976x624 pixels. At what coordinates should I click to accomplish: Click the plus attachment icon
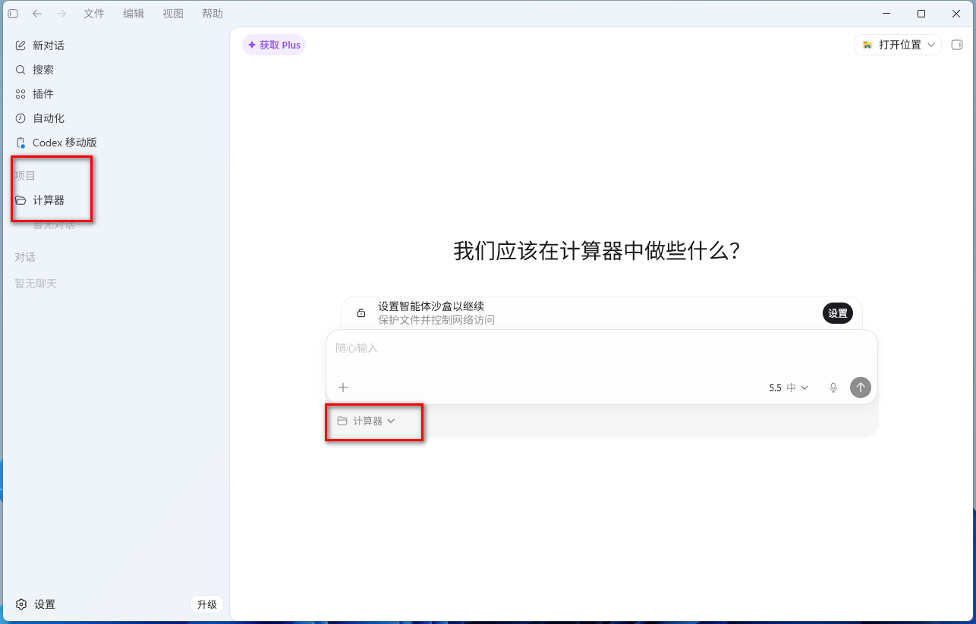343,387
